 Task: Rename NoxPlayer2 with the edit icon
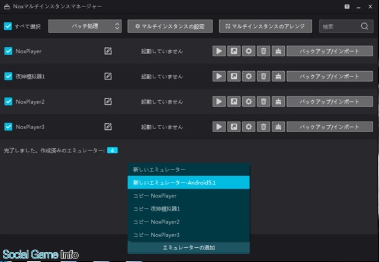pos(108,101)
